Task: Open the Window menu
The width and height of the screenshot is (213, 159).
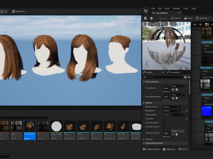Action: click(176, 8)
